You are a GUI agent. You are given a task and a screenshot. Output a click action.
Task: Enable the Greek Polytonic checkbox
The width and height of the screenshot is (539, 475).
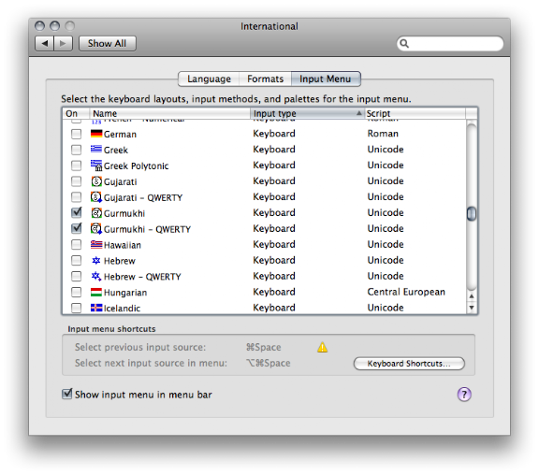coord(76,166)
